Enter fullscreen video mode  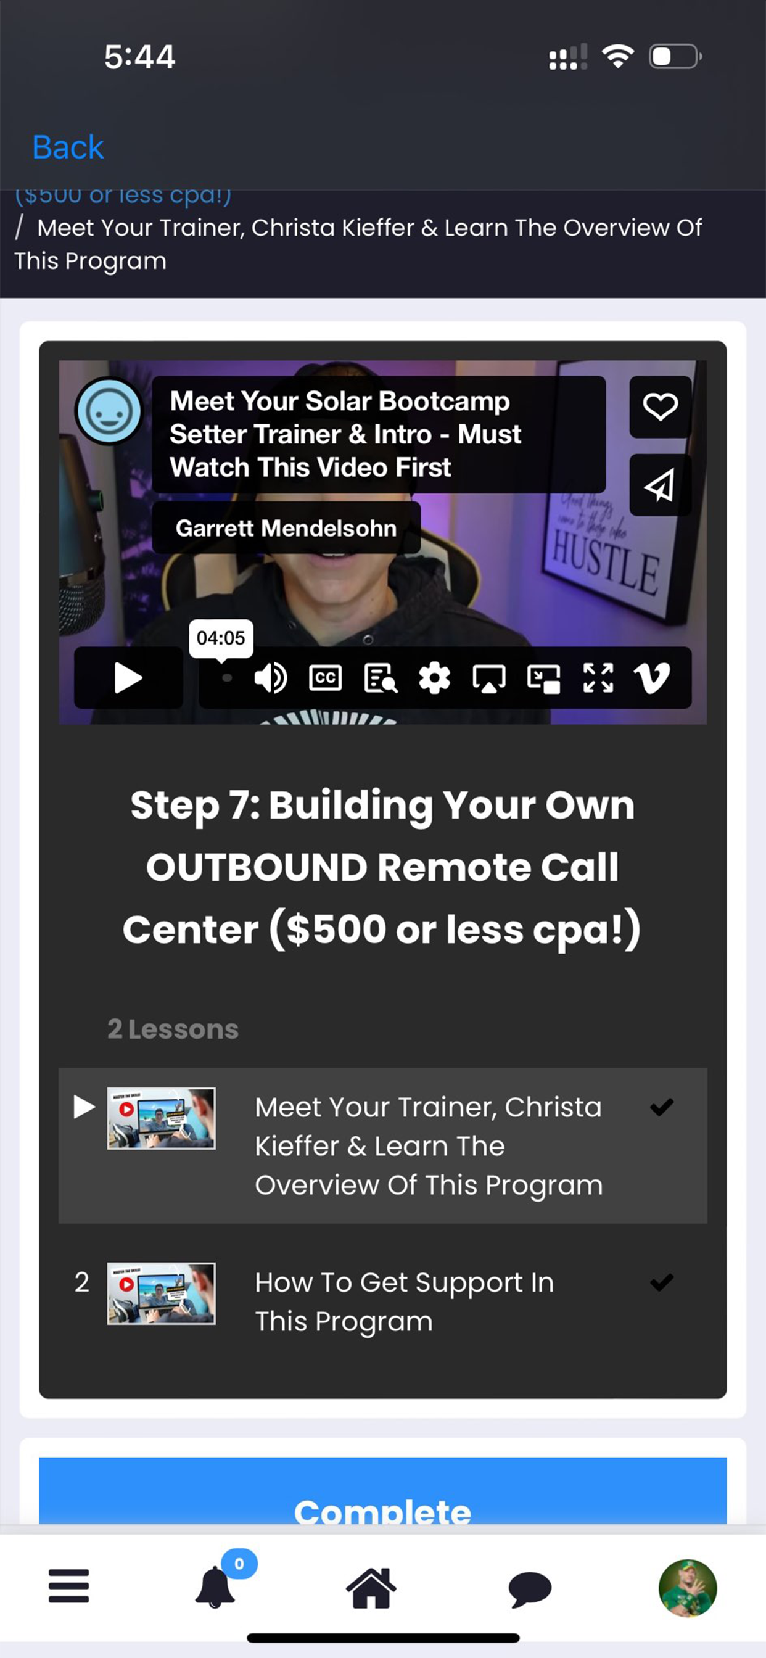(598, 678)
